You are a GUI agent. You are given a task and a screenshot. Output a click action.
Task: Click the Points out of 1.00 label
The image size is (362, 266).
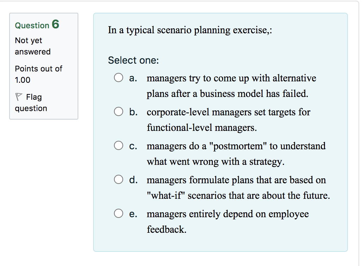38,74
